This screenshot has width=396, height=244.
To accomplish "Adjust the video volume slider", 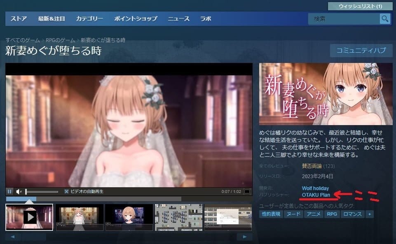I will coord(41,191).
